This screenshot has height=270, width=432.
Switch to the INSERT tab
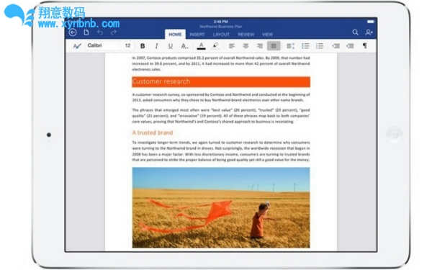pyautogui.click(x=197, y=35)
